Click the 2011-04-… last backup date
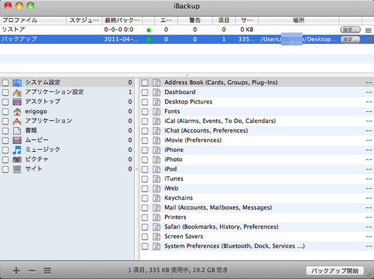The width and height of the screenshot is (374, 279). pos(122,40)
